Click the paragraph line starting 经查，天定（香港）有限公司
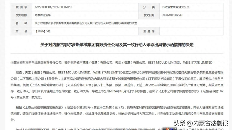This screenshot has width=232, height=130. 120,73
